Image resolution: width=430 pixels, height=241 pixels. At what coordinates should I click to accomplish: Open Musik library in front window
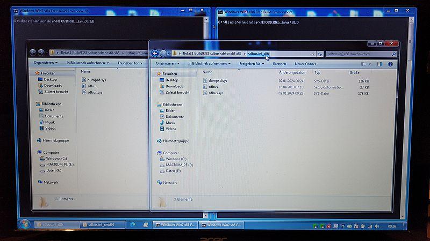[168, 123]
